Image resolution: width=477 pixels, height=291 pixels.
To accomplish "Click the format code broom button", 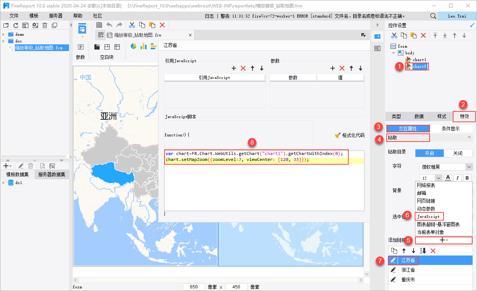I will (349, 135).
